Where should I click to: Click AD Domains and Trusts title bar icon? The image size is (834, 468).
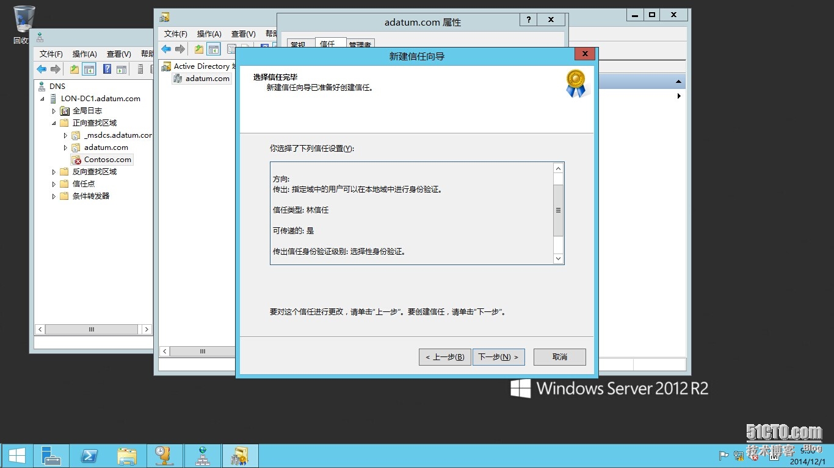click(165, 17)
